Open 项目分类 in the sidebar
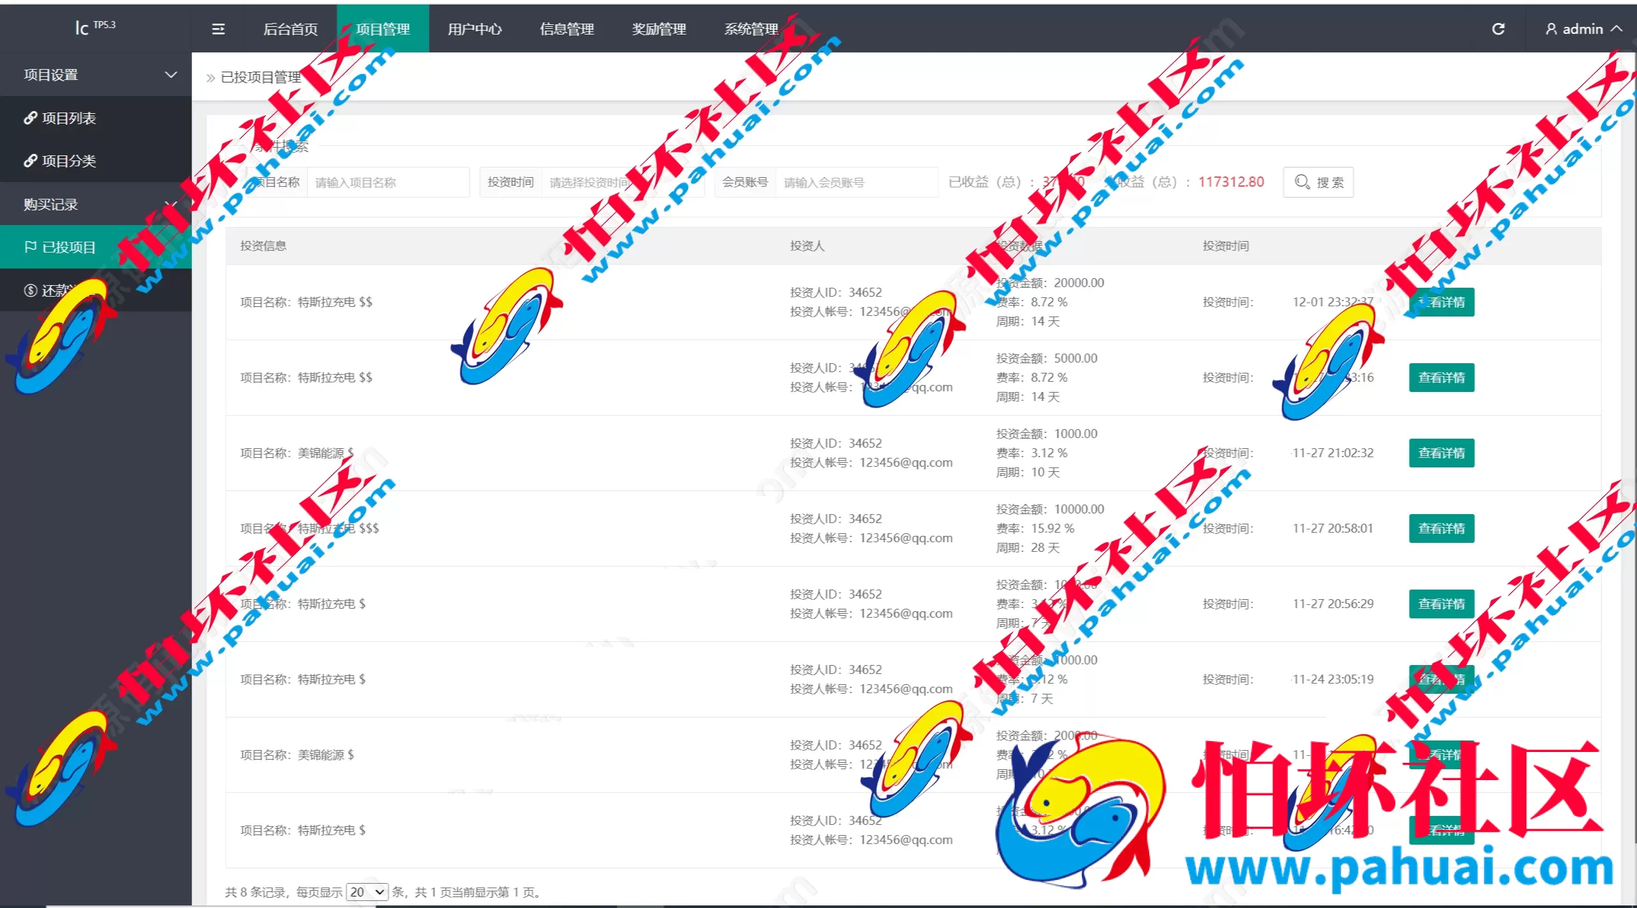This screenshot has width=1637, height=908. [96, 160]
